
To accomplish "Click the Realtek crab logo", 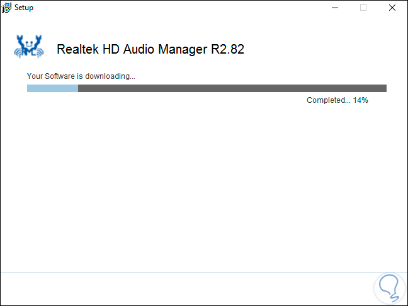I will coord(29,48).
